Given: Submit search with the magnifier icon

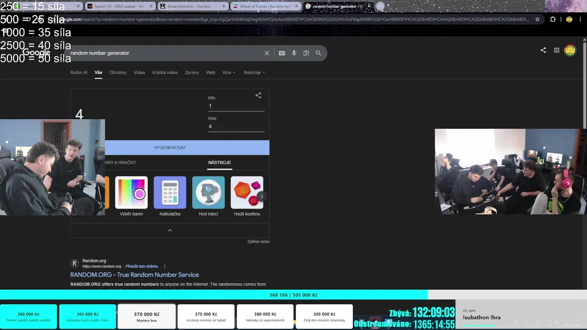Looking at the screenshot, I should pyautogui.click(x=318, y=53).
